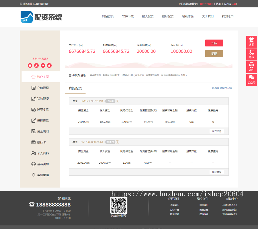Select the 充值提现 wallet icon

[x=33, y=88]
